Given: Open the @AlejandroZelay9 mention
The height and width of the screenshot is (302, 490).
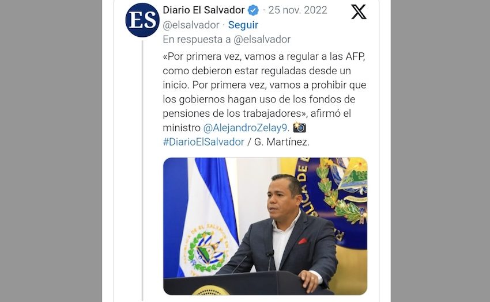Looking at the screenshot, I should [x=245, y=128].
